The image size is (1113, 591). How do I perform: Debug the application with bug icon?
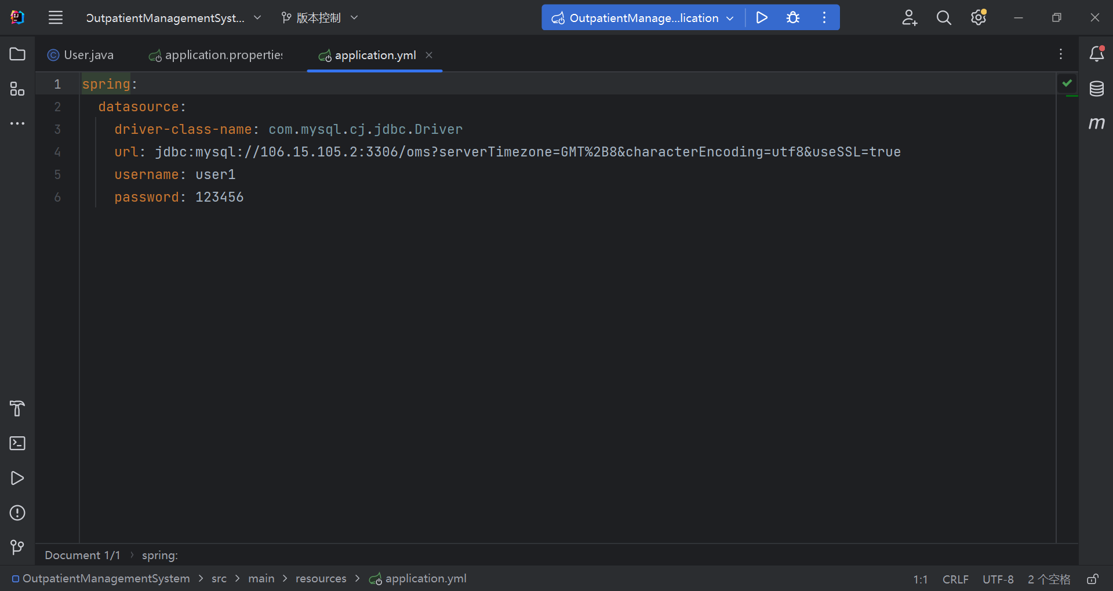click(793, 17)
